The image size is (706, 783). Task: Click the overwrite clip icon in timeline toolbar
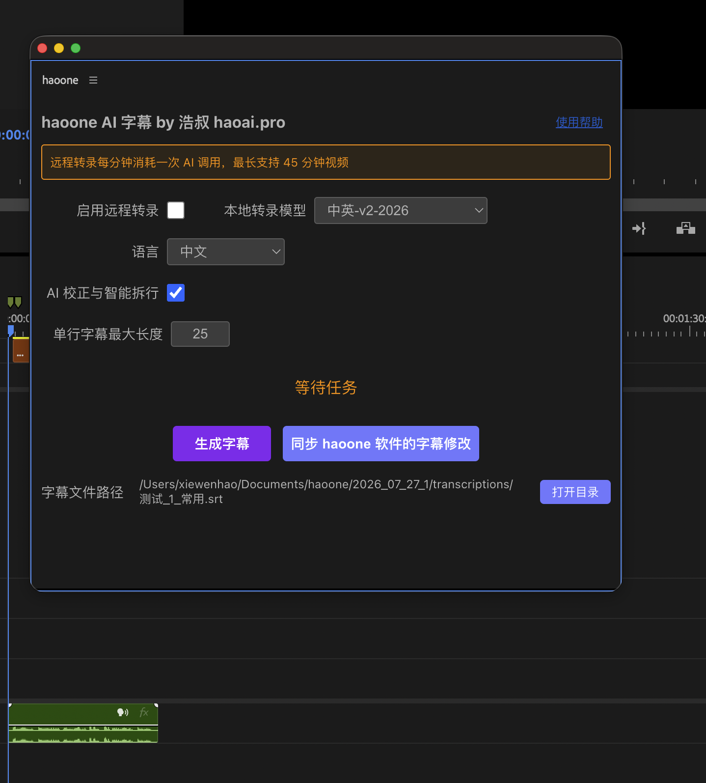click(686, 228)
